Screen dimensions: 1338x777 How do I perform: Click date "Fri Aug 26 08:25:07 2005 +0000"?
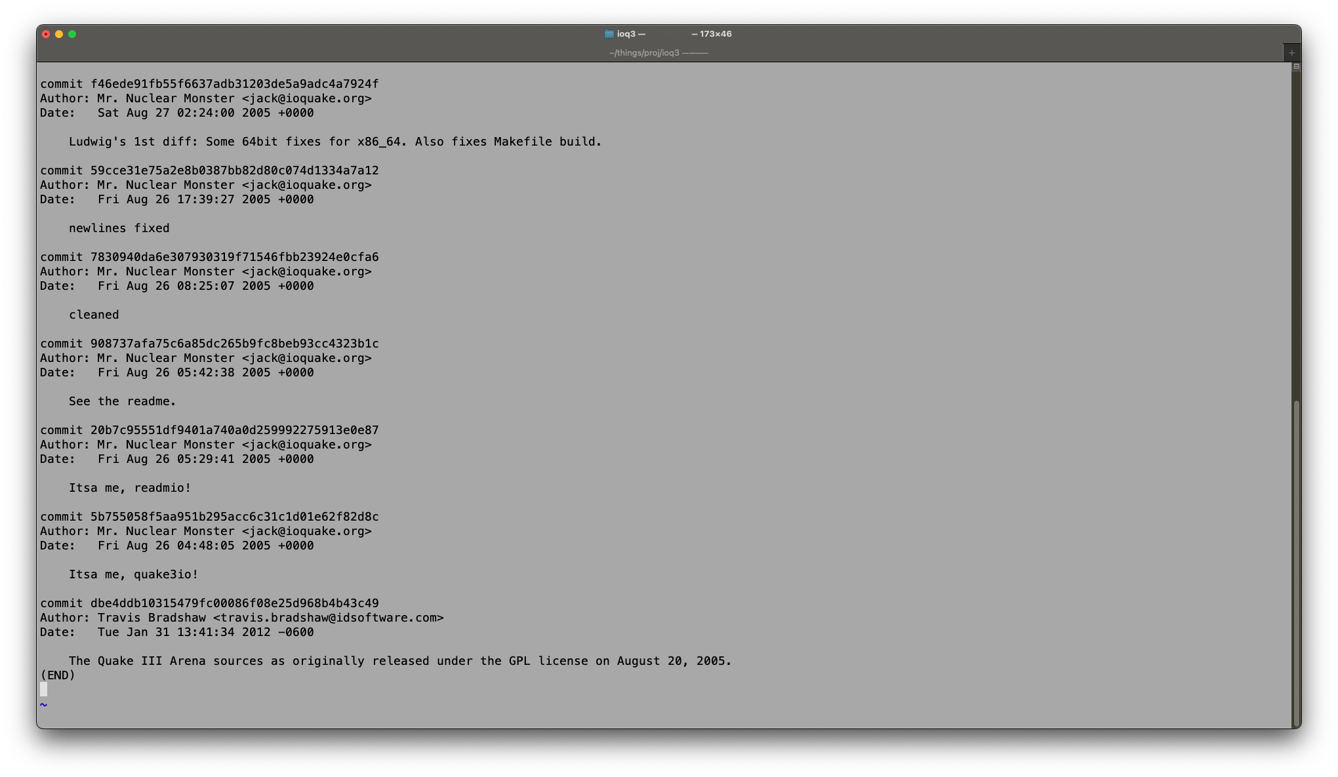coord(205,286)
